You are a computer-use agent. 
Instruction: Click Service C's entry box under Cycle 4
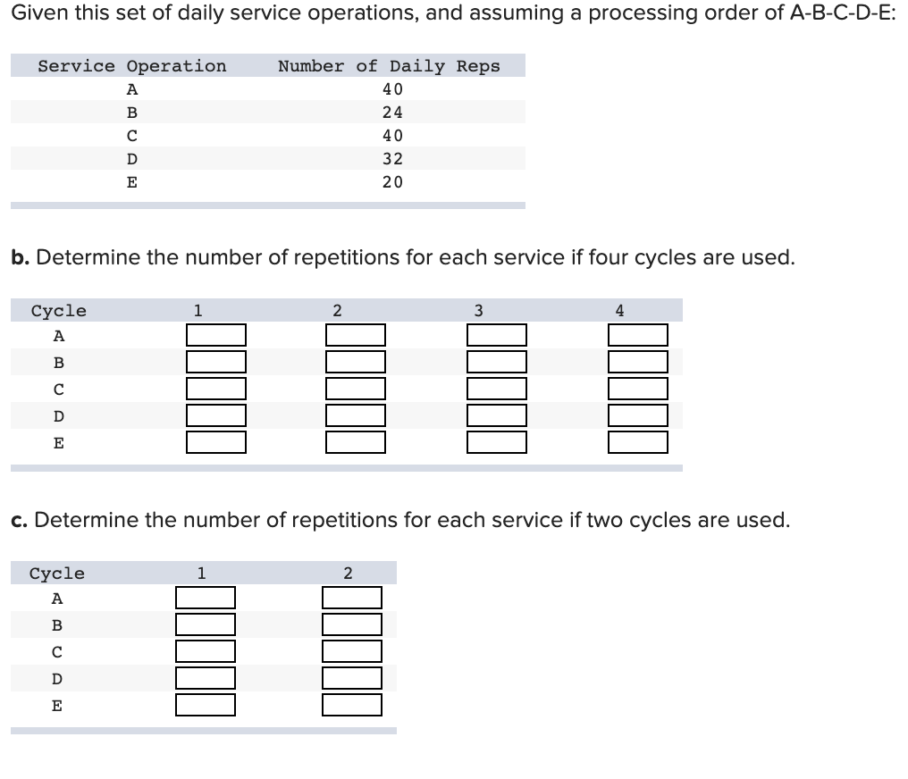[x=637, y=388]
